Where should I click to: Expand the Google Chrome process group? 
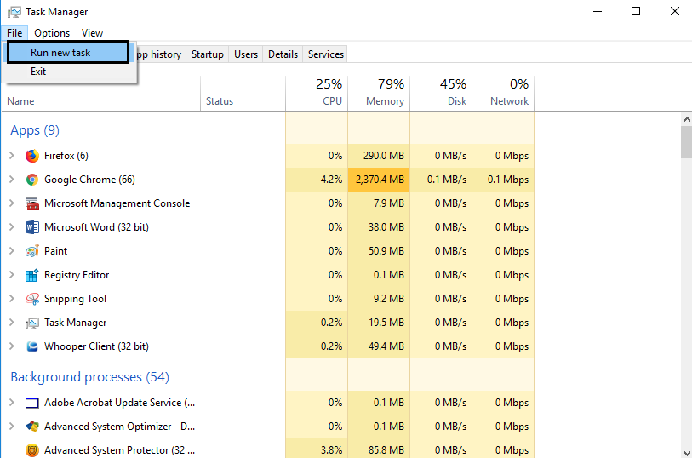click(x=12, y=179)
